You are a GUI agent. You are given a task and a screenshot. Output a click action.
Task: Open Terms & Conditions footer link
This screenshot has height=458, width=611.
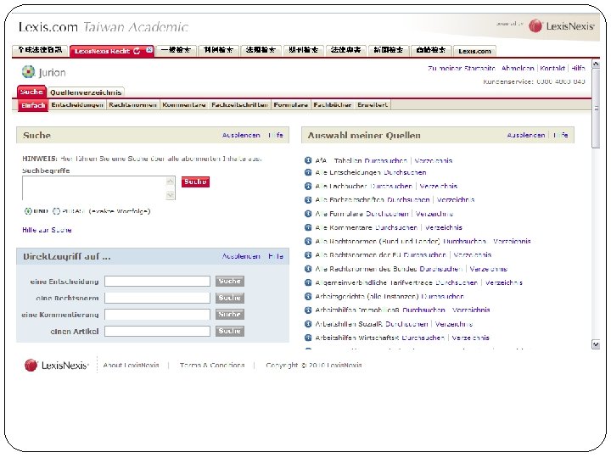(x=212, y=366)
